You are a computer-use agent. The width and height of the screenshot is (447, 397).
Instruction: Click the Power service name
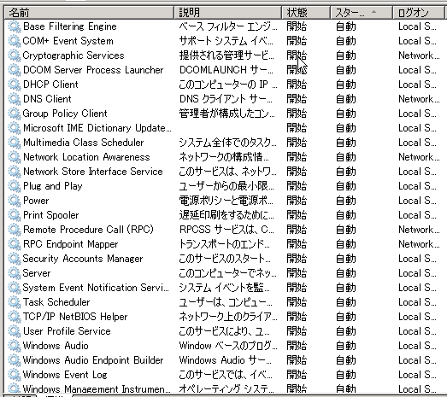[36, 201]
